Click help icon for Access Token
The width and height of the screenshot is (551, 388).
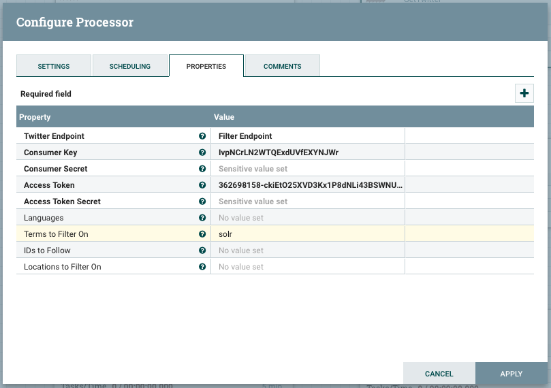[202, 185]
